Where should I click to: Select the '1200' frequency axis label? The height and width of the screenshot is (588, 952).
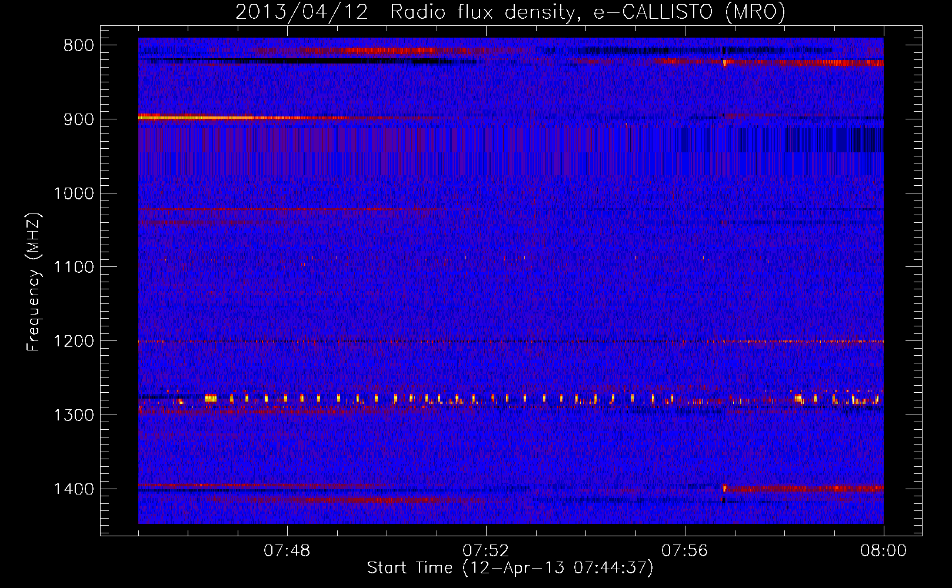(74, 342)
